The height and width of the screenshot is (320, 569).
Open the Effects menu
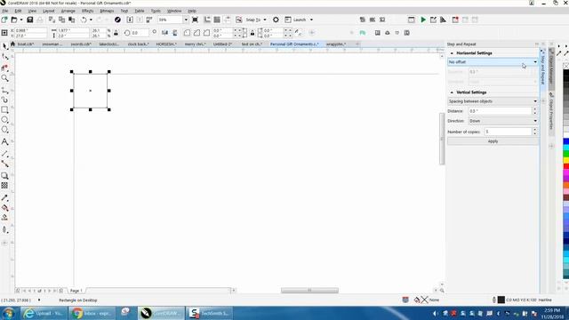(87, 11)
